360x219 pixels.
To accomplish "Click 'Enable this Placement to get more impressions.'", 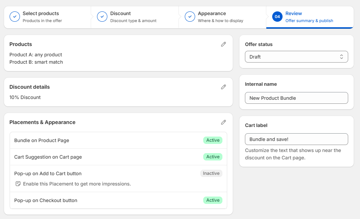I will pyautogui.click(x=77, y=184).
